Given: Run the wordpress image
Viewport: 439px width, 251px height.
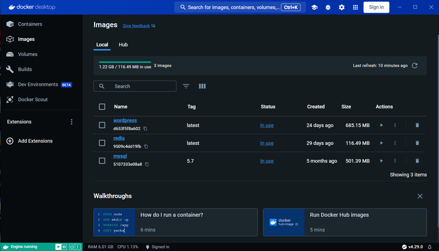Looking at the screenshot, I should pyautogui.click(x=381, y=125).
